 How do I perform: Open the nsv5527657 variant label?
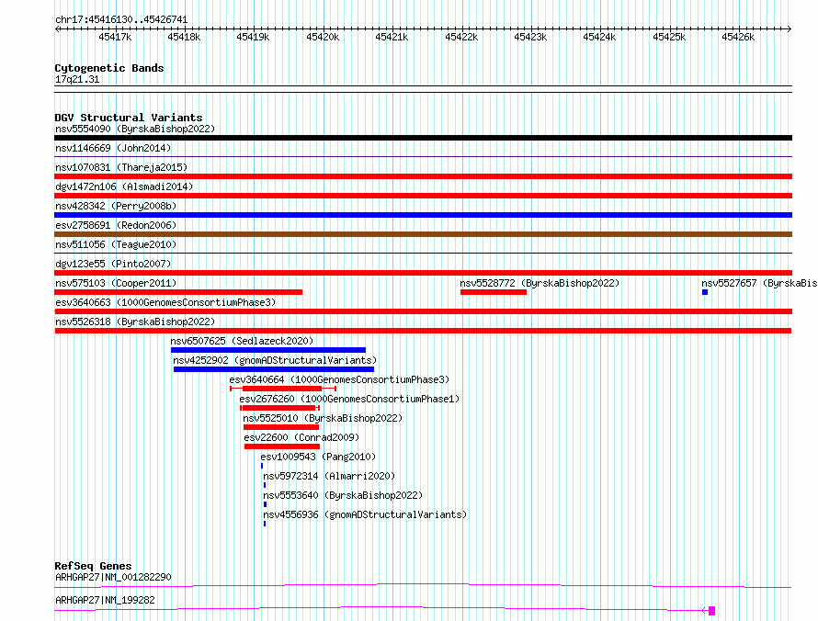point(759,283)
